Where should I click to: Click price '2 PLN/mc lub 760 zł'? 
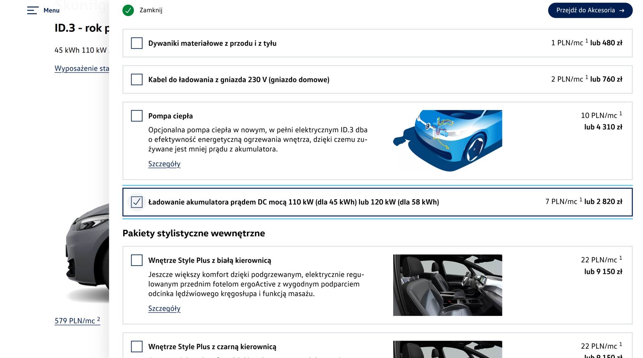[587, 79]
